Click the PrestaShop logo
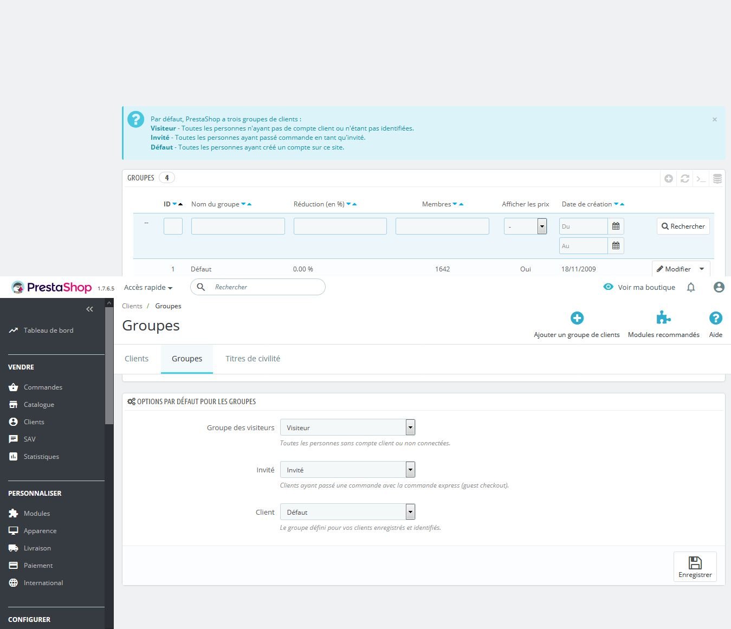The width and height of the screenshot is (731, 629). click(x=51, y=287)
